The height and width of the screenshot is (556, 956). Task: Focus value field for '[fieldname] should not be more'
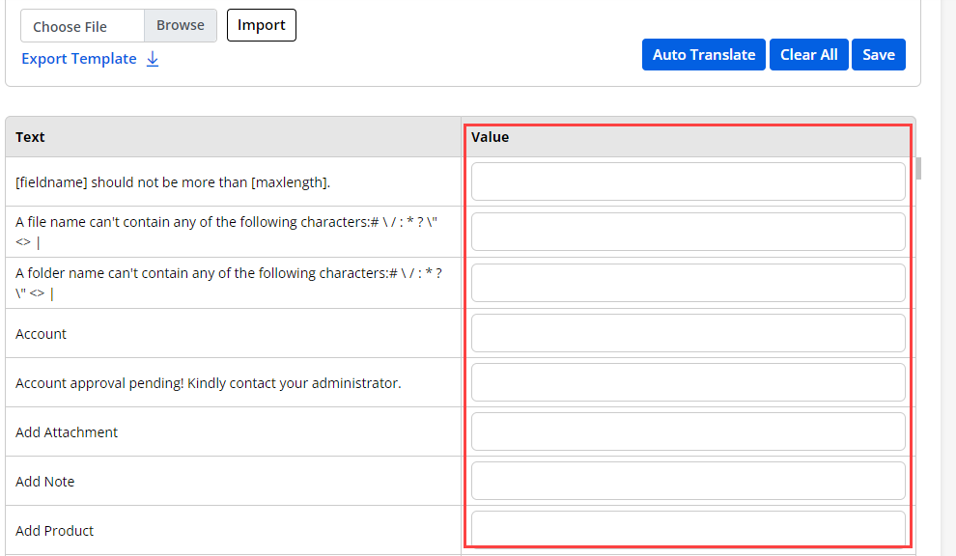point(688,181)
